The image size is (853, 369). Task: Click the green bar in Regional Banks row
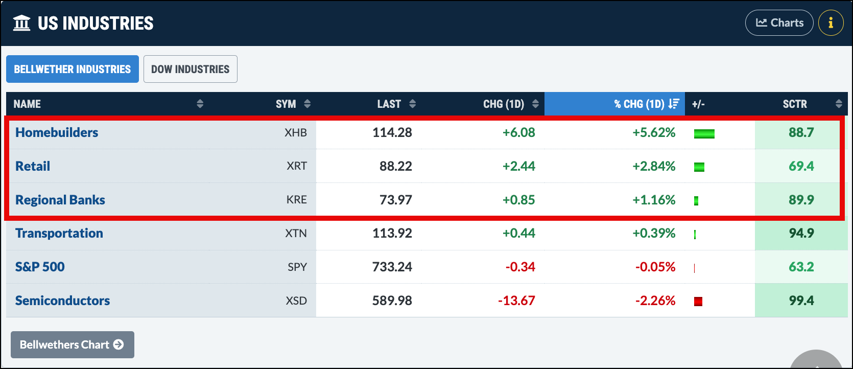click(x=696, y=201)
